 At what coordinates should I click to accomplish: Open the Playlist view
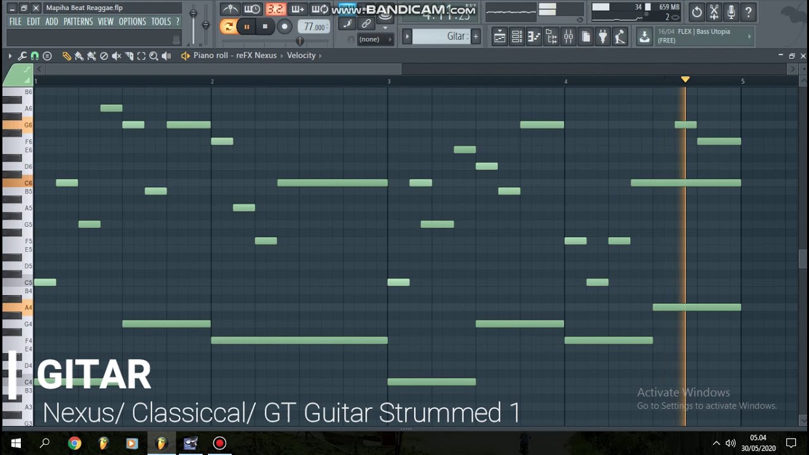(500, 37)
